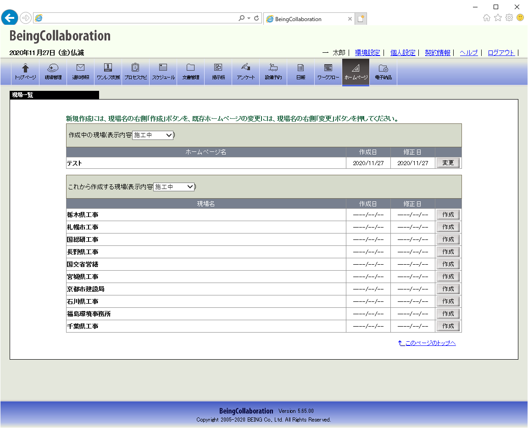528x428 pixels.
Task: Open the browser tools gear
Action: tap(509, 17)
